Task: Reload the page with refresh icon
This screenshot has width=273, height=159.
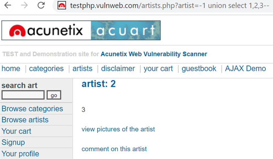Action: click(41, 5)
